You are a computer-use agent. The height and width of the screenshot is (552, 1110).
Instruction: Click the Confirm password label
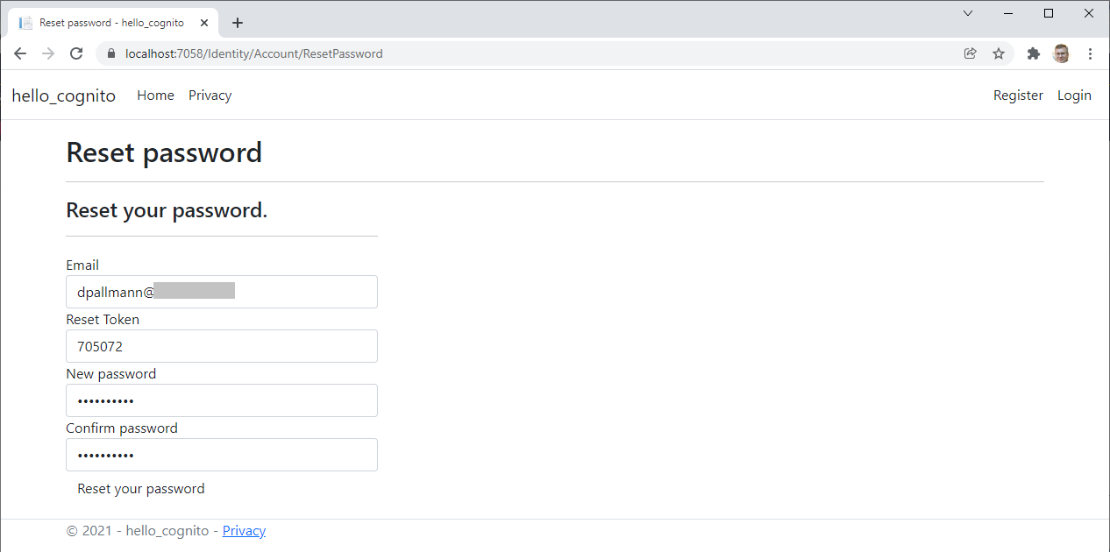point(122,428)
